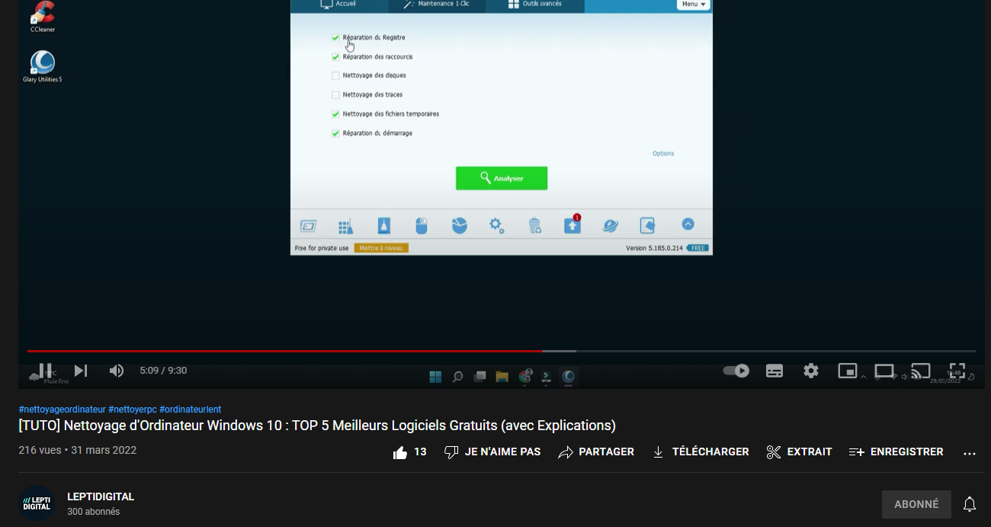Image resolution: width=991 pixels, height=527 pixels.
Task: Open the #nettoyageordinateur hashtag
Action: tap(62, 410)
